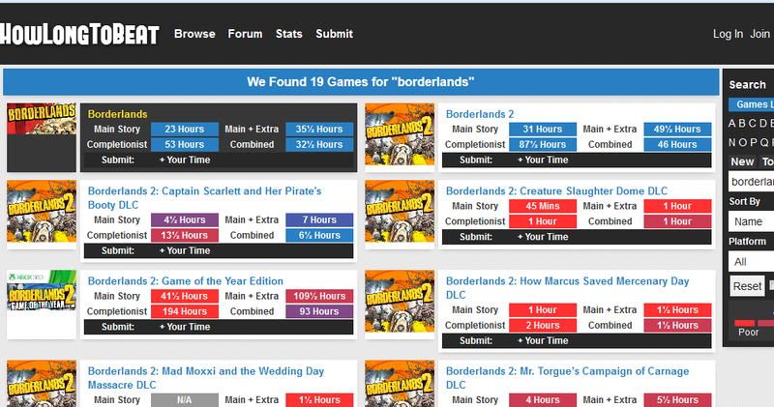Select the Games tab in Search panel
774x407 pixels.
[x=752, y=104]
